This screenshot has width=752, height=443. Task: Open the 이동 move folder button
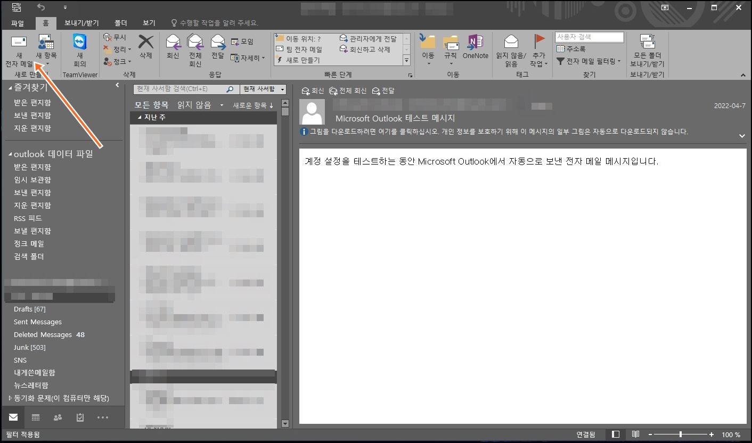(x=428, y=51)
